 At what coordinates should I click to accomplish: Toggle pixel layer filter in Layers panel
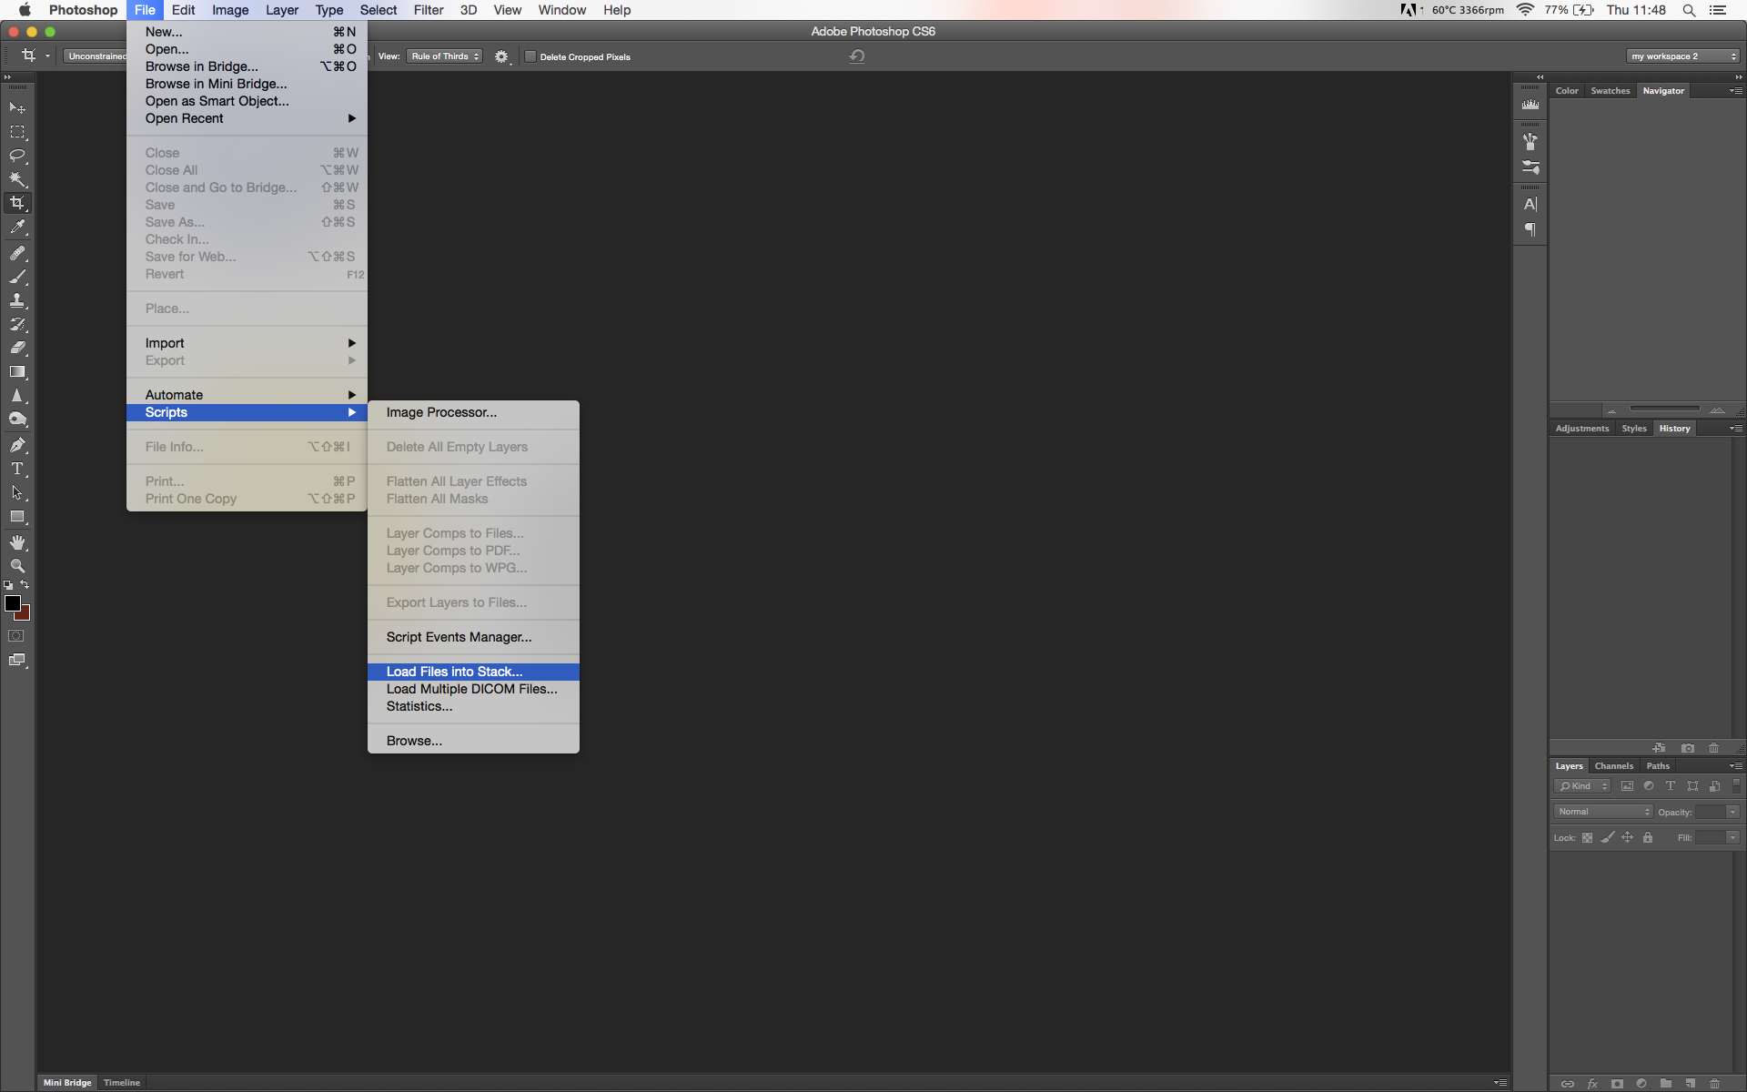[x=1627, y=786]
